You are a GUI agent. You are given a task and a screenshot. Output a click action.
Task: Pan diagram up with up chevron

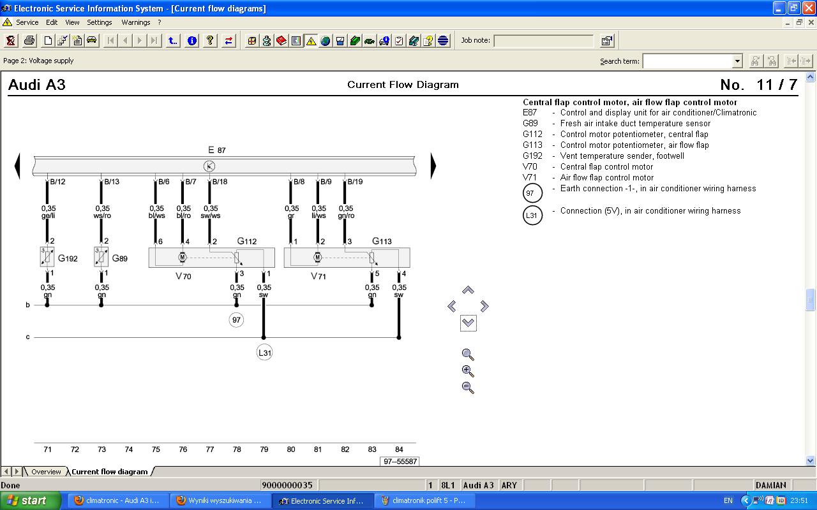click(x=468, y=290)
